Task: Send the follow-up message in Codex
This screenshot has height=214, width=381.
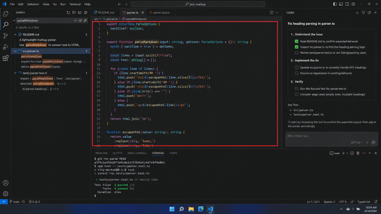Action: (x=374, y=142)
